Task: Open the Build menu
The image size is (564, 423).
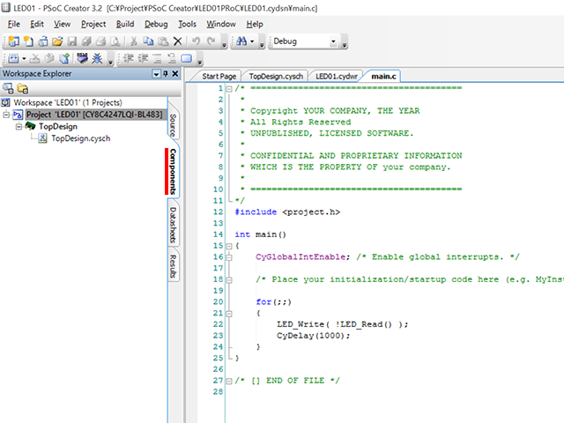Action: pos(125,24)
